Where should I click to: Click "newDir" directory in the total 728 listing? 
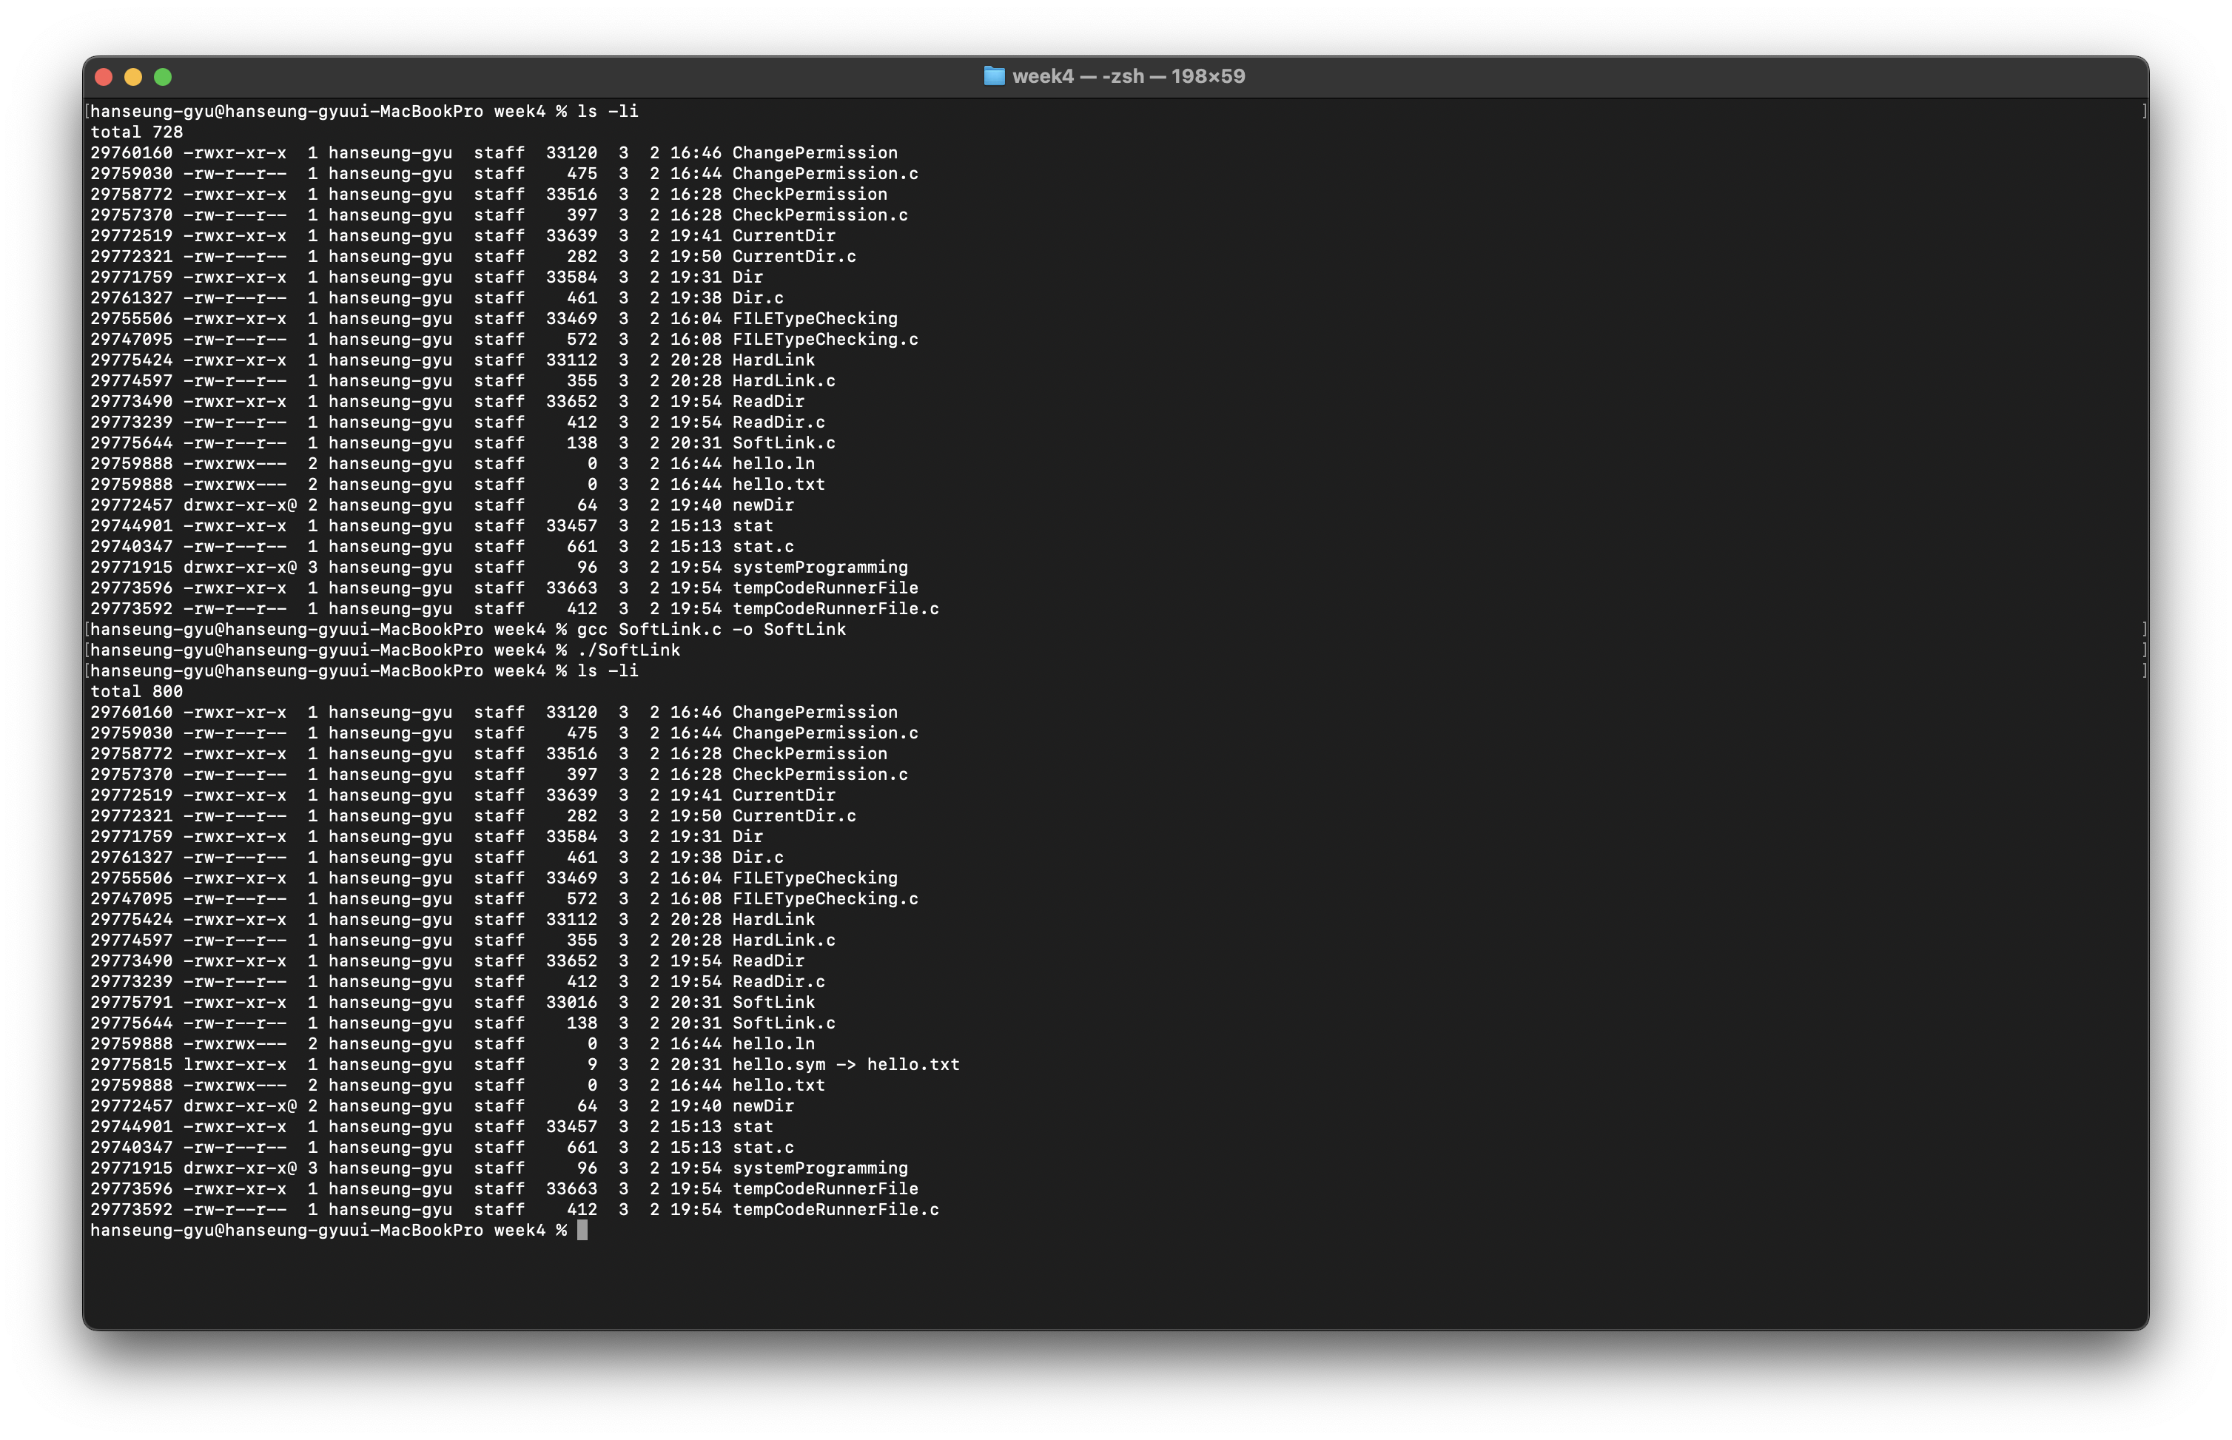click(763, 505)
